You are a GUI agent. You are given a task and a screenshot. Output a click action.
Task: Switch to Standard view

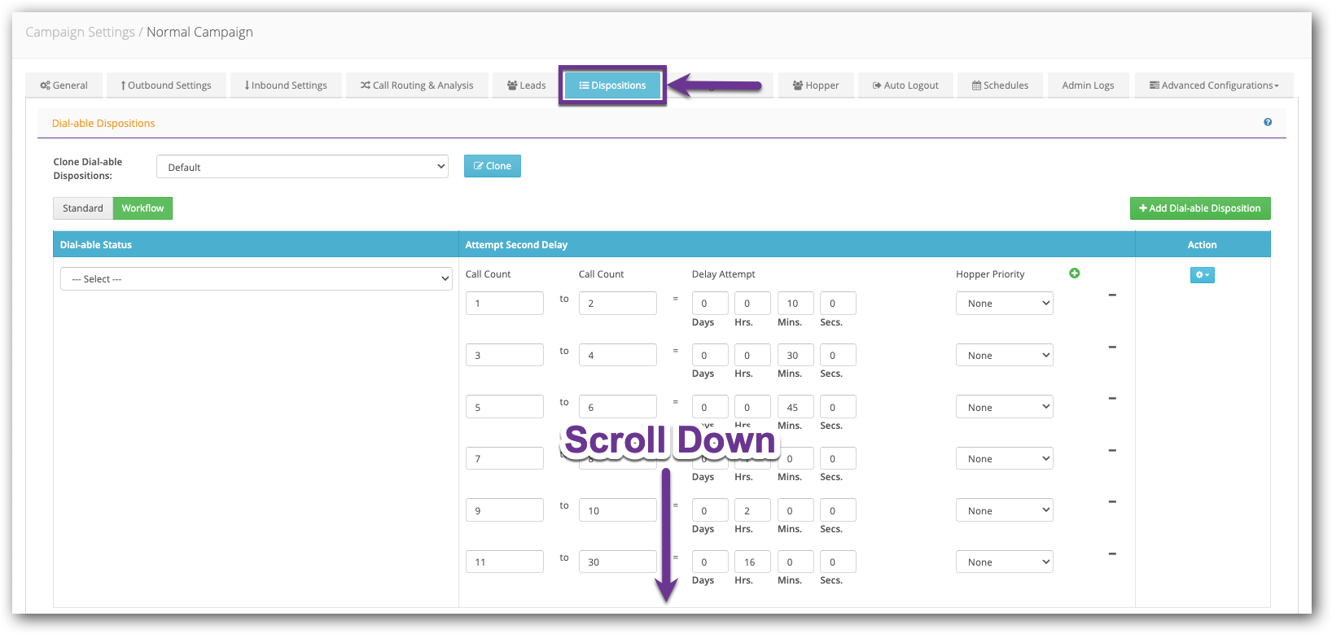(x=83, y=208)
